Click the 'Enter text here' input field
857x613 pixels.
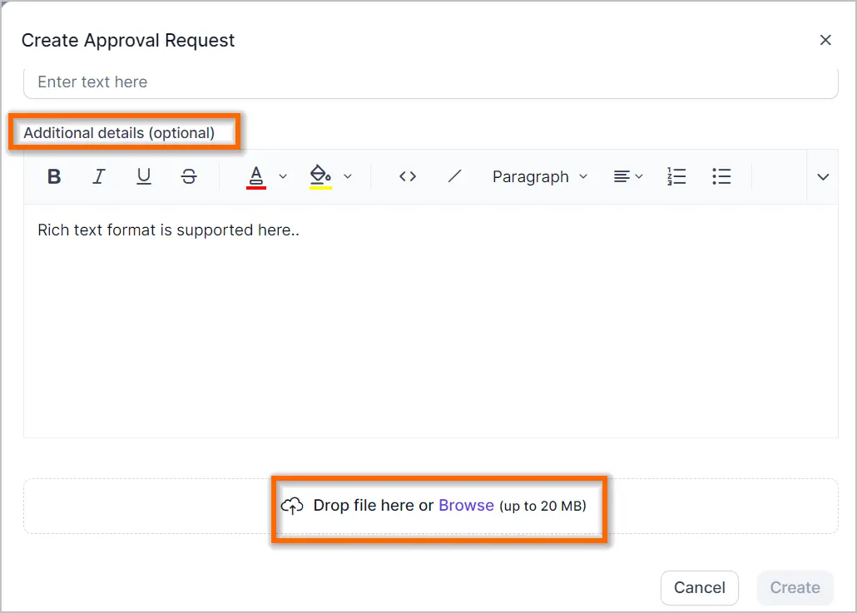(x=431, y=82)
